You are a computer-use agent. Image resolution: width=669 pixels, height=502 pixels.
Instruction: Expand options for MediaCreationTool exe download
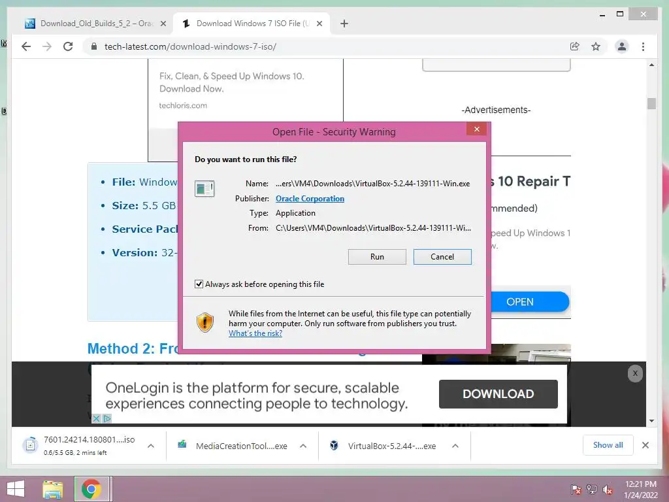[303, 446]
